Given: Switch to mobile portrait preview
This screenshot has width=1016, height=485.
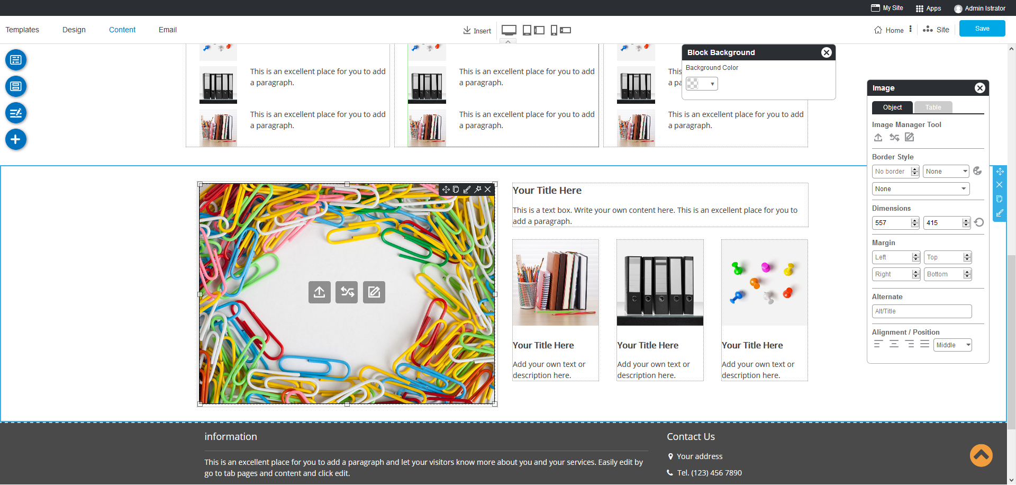Looking at the screenshot, I should tap(554, 30).
